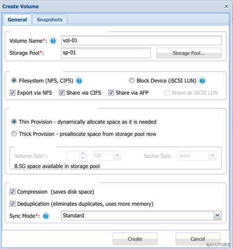Image resolution: width=233 pixels, height=249 pixels.
Task: Click '8.5G space available in storage pool' text
Action: [x=57, y=166]
